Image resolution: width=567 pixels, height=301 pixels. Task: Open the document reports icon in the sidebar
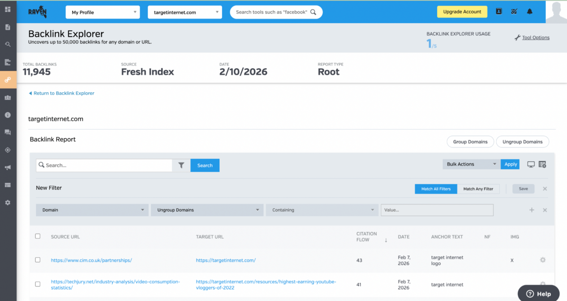pyautogui.click(x=8, y=27)
